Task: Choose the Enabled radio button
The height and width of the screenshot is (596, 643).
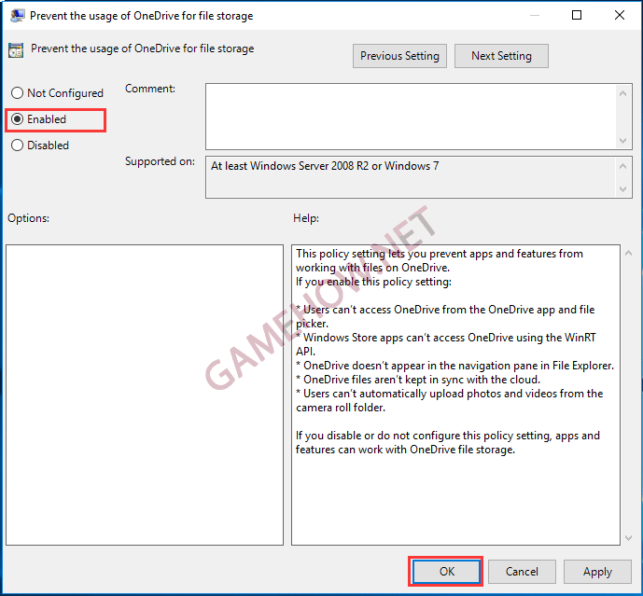Action: pyautogui.click(x=17, y=119)
